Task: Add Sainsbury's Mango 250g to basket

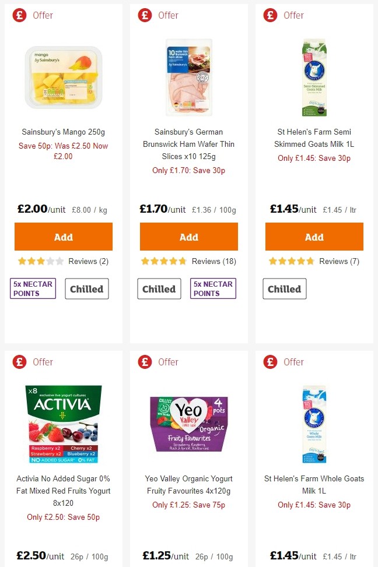Action: (63, 237)
